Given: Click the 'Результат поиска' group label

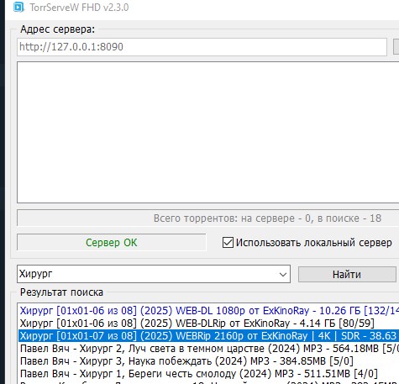Looking at the screenshot, I should 61,292.
